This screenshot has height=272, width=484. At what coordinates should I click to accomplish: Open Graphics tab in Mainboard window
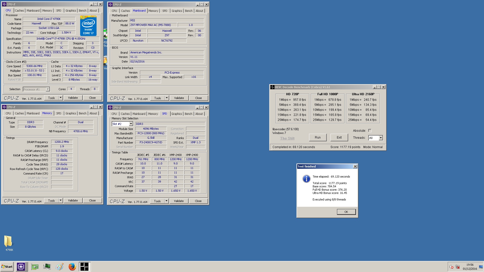coord(177,11)
